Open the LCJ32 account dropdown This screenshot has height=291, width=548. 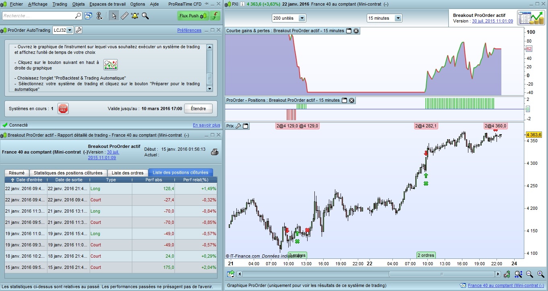[70, 30]
